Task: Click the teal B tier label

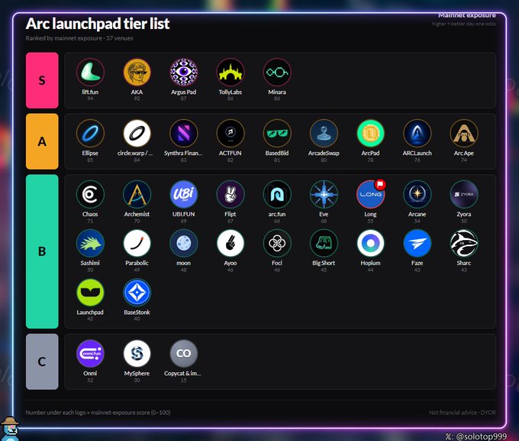Action: click(x=42, y=251)
